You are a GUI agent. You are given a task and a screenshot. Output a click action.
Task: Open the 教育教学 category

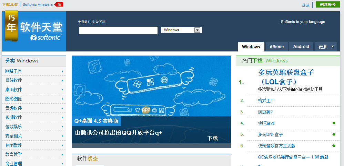13,154
